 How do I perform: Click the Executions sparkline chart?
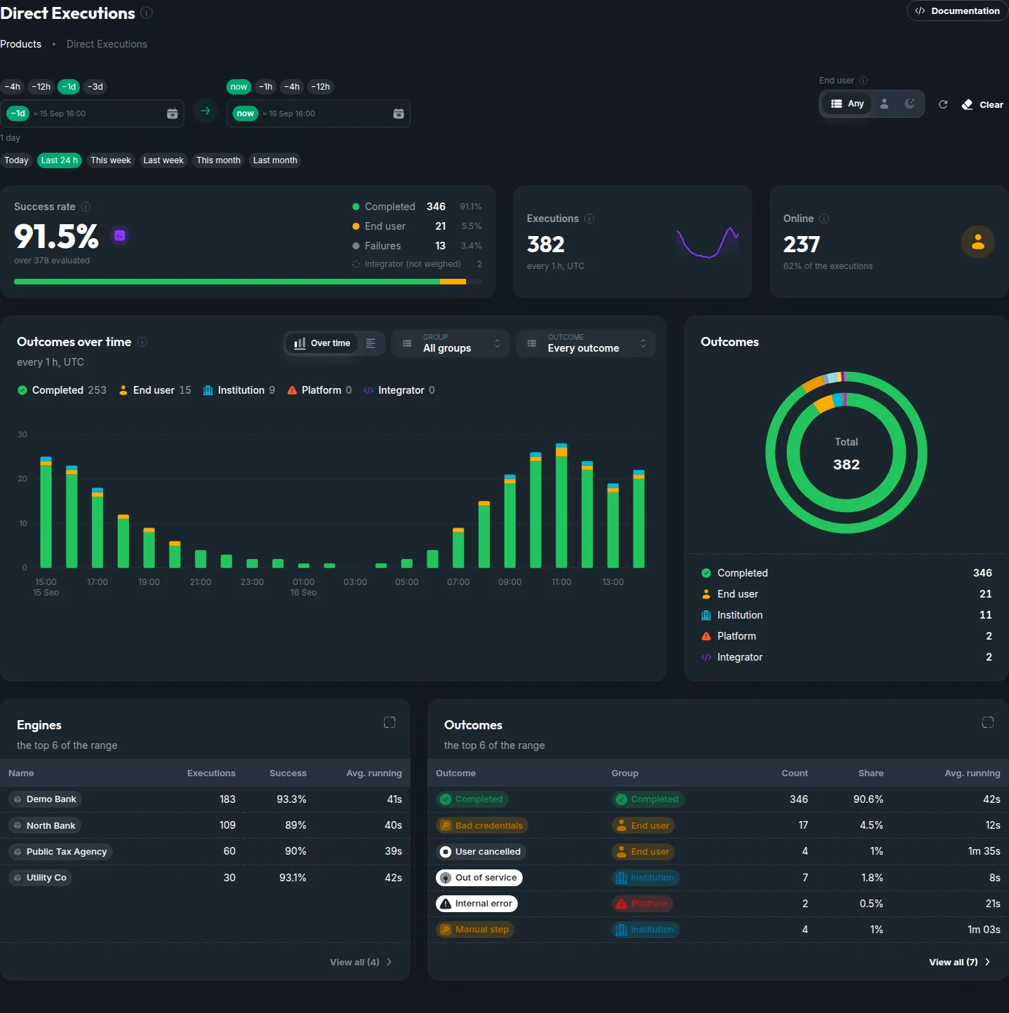pyautogui.click(x=708, y=242)
